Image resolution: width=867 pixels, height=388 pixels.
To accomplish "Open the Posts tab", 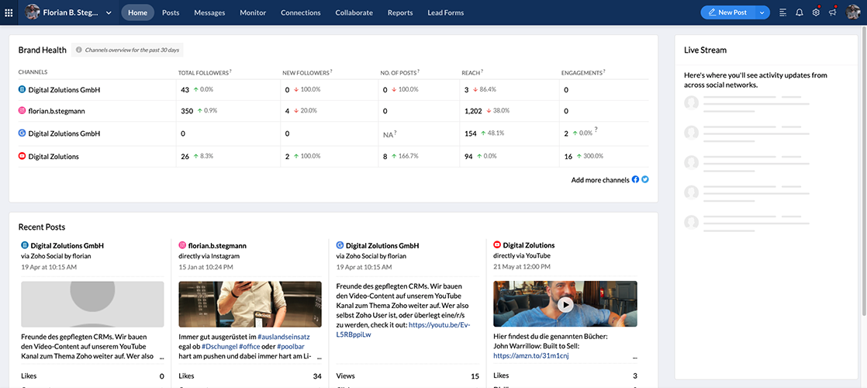I will 171,12.
